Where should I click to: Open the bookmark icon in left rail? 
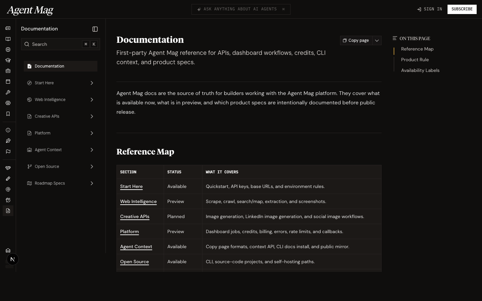(8, 114)
